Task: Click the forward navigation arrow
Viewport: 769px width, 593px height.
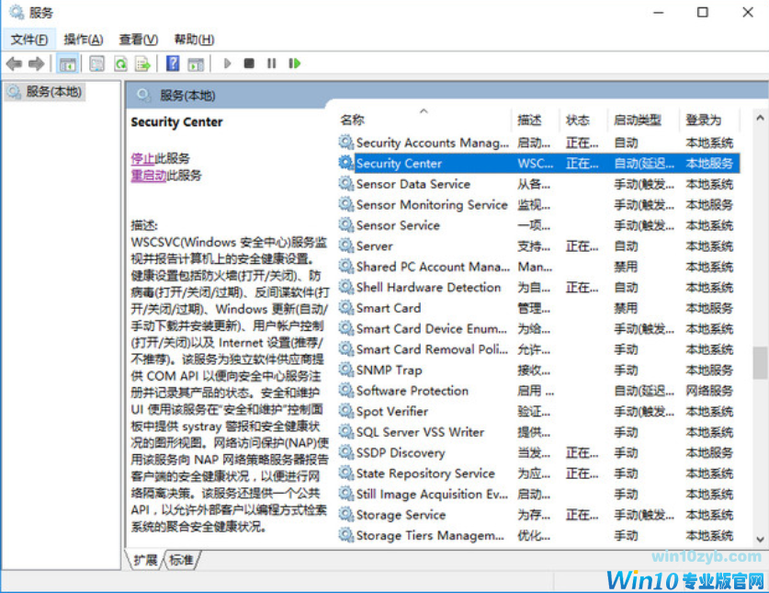Action: pyautogui.click(x=35, y=63)
